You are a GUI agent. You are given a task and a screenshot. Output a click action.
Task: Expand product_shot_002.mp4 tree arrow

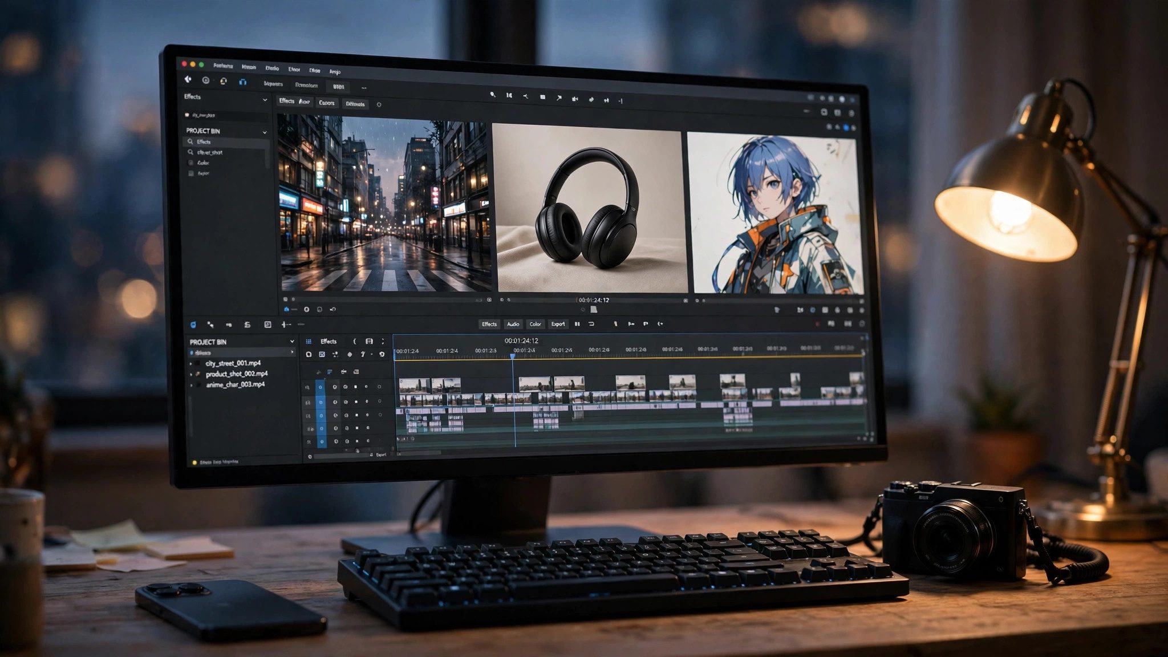[191, 374]
